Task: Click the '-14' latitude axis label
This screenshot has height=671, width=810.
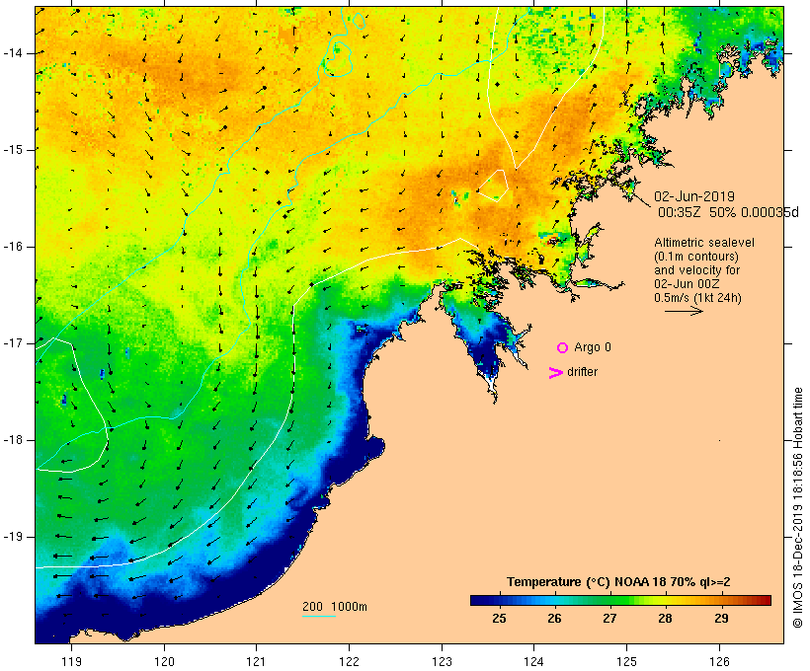Action: 13,53
